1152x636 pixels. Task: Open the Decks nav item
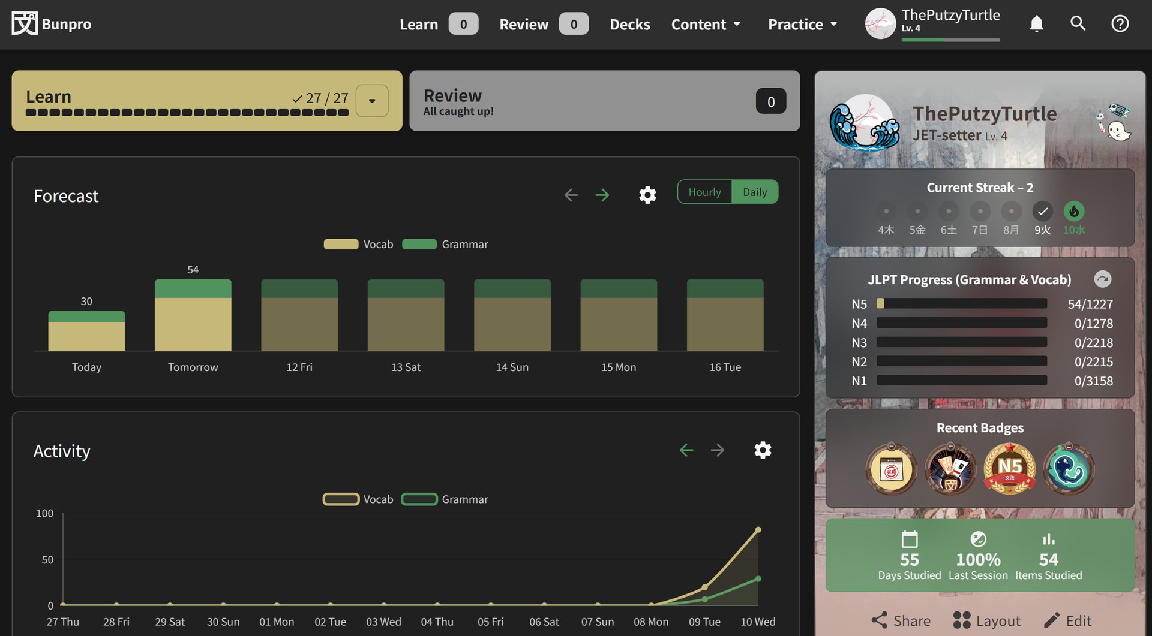click(630, 24)
